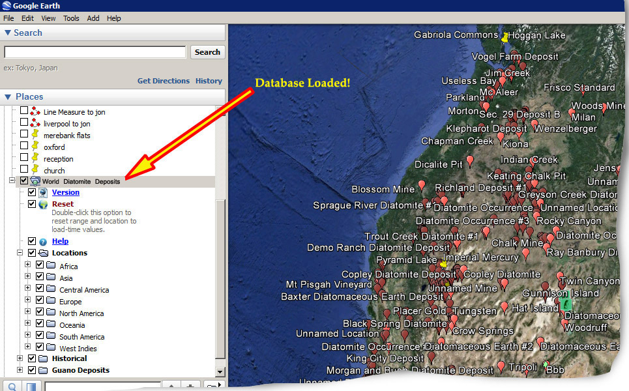Click the liverpool to jon path icon
629x391 pixels.
pyautogui.click(x=35, y=123)
